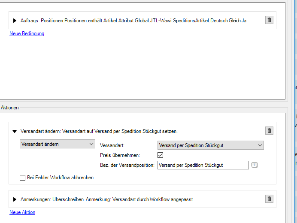Screen dimensions: 297x223
Task: Click the Neue Bedingung link
Action: click(x=27, y=33)
